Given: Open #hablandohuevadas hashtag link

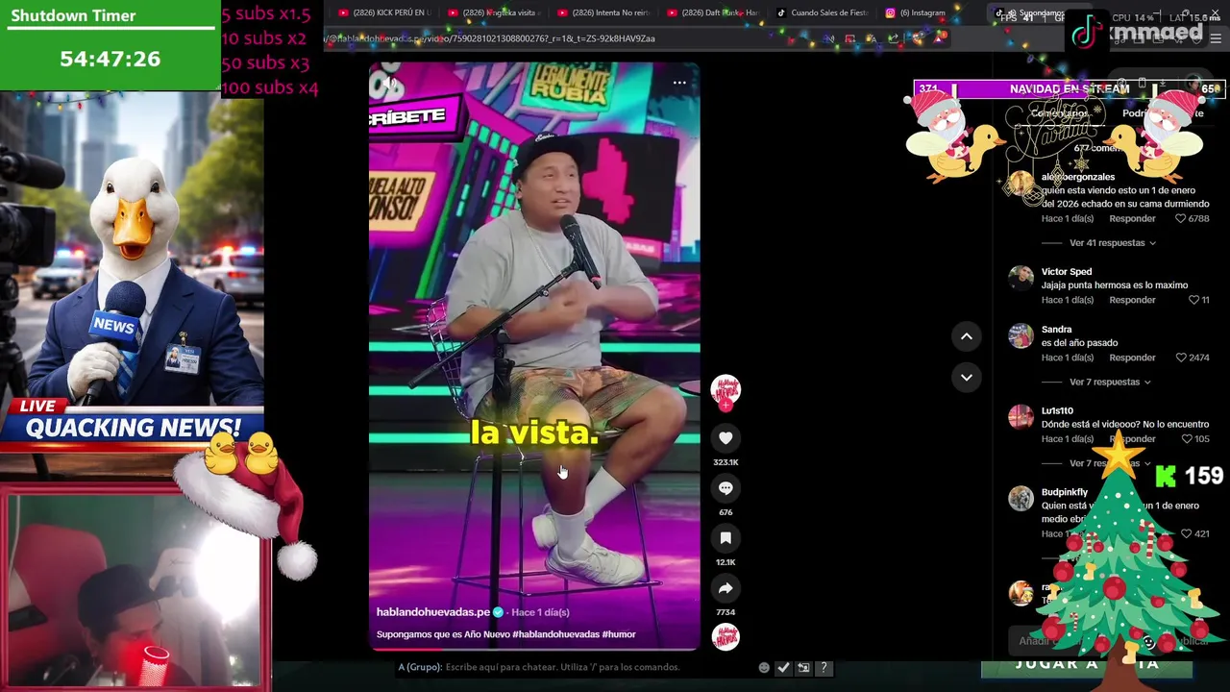Looking at the screenshot, I should pos(555,634).
